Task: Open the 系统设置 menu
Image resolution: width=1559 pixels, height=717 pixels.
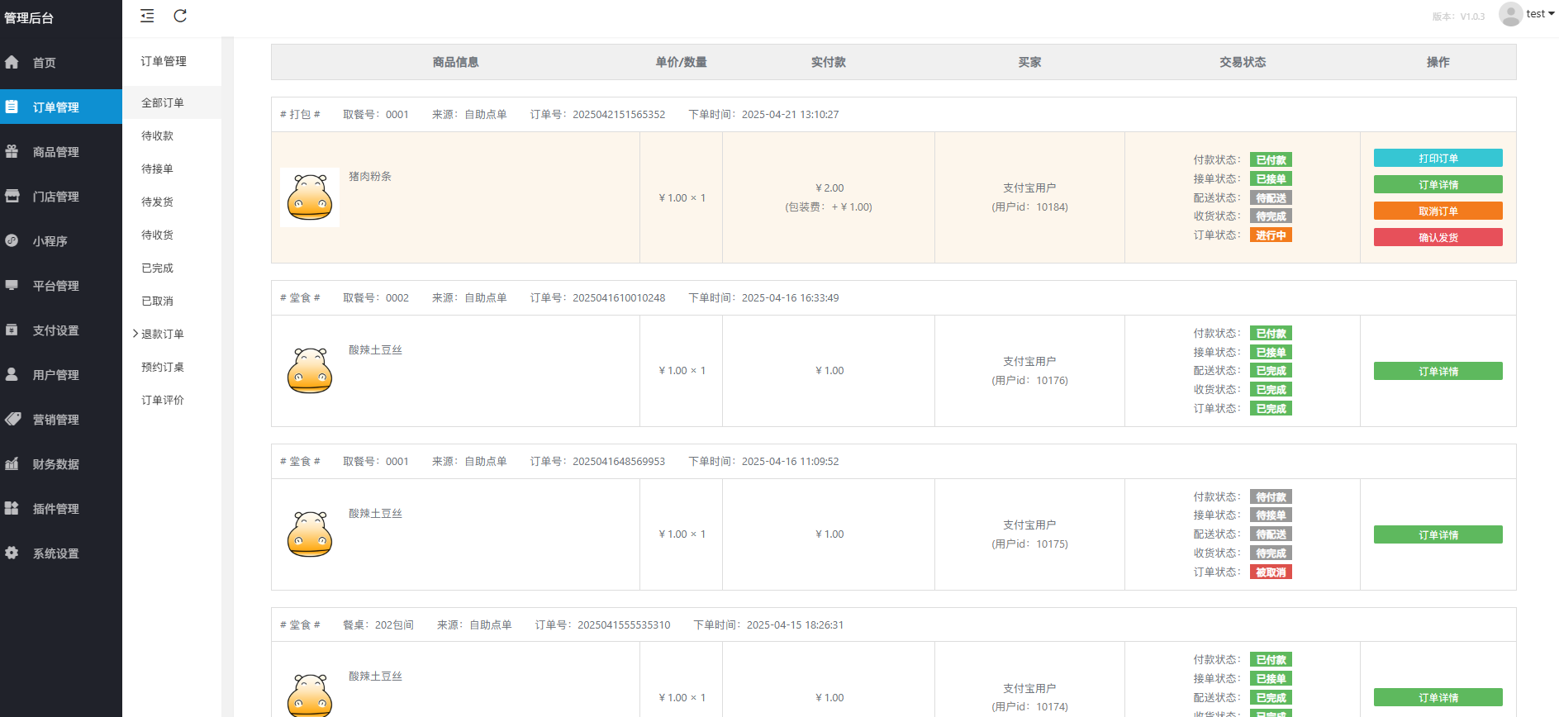Action: click(x=61, y=553)
